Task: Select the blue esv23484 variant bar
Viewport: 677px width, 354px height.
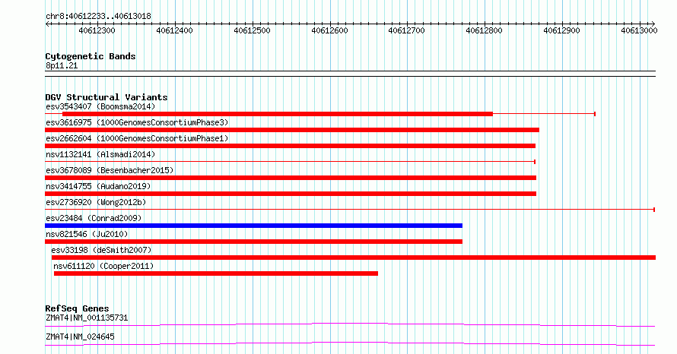Action: pyautogui.click(x=253, y=226)
